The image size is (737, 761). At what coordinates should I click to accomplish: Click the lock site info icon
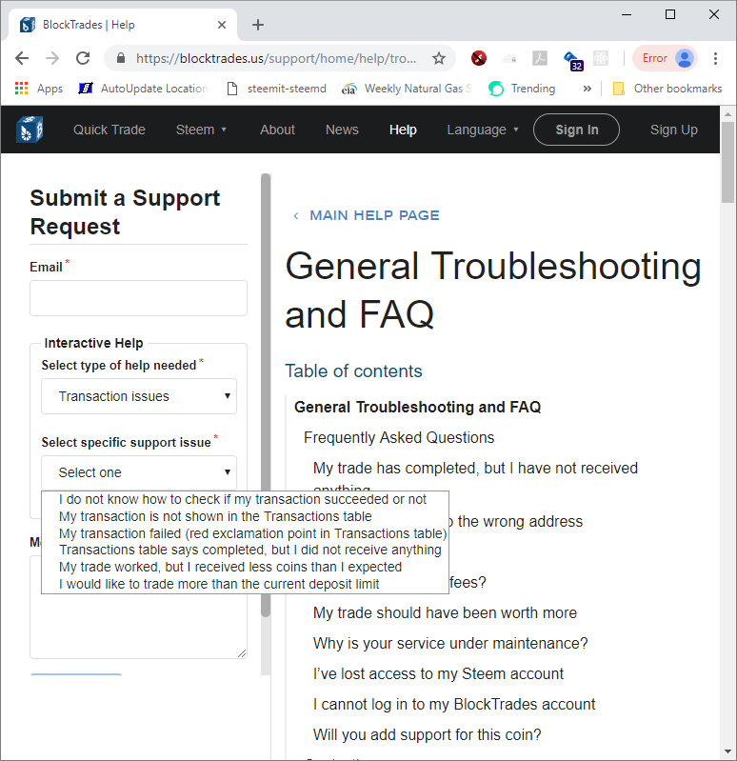(121, 58)
